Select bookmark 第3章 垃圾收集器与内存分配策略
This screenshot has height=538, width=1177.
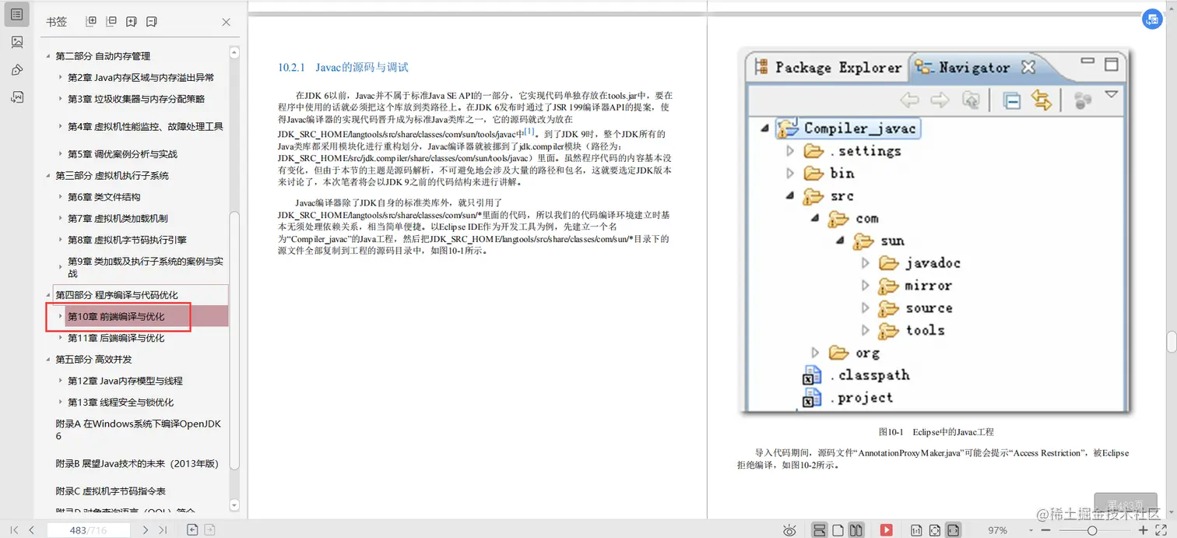click(x=136, y=99)
